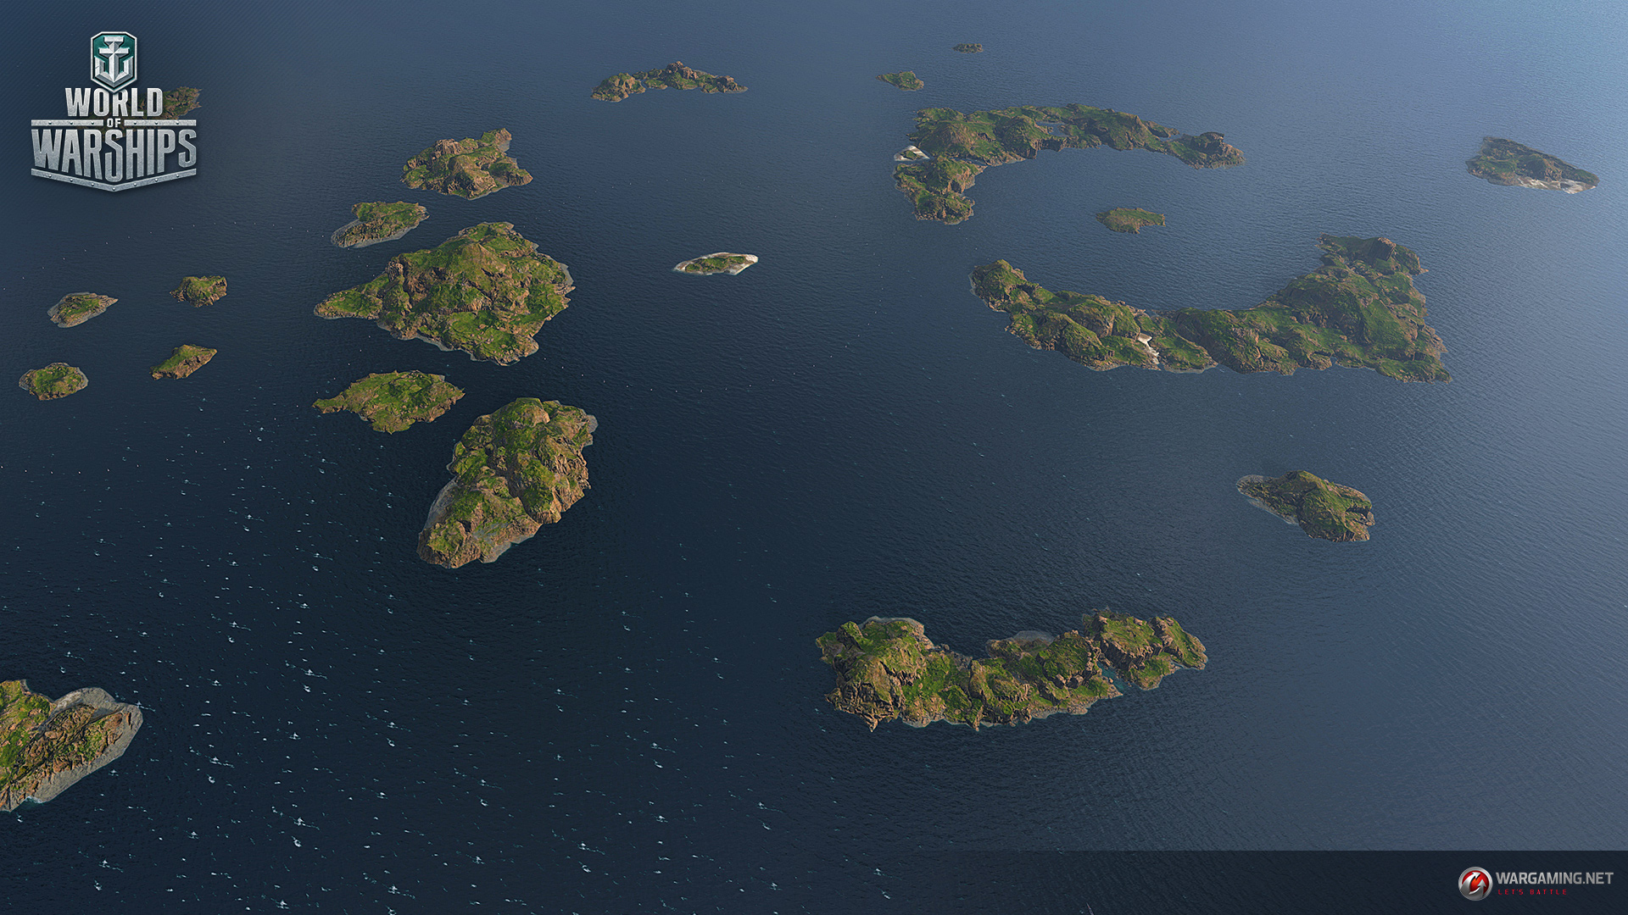The image size is (1628, 915).
Task: Open the Wargaming.net text link
Action: (x=1553, y=879)
